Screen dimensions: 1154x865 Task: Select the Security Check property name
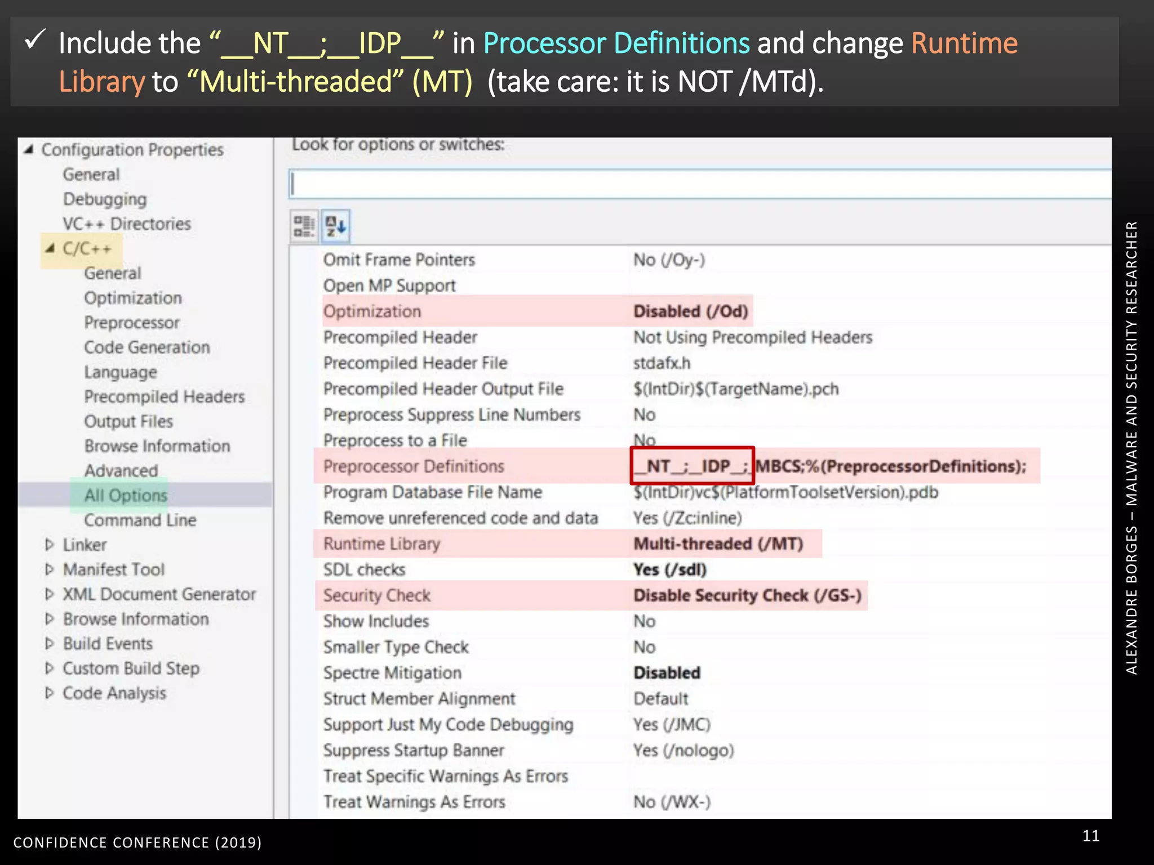376,596
